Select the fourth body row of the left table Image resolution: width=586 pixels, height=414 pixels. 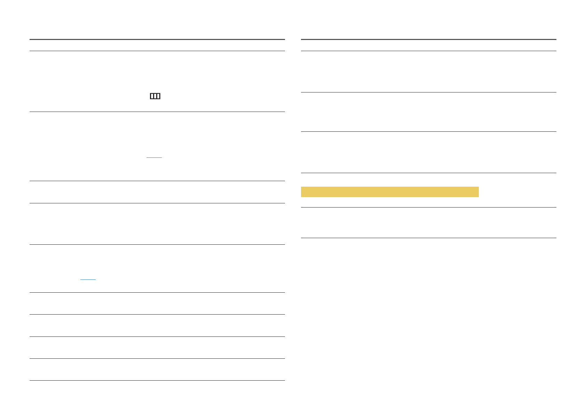[x=157, y=224]
